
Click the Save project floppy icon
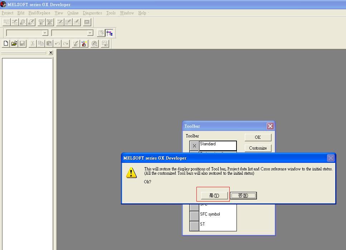point(22,44)
